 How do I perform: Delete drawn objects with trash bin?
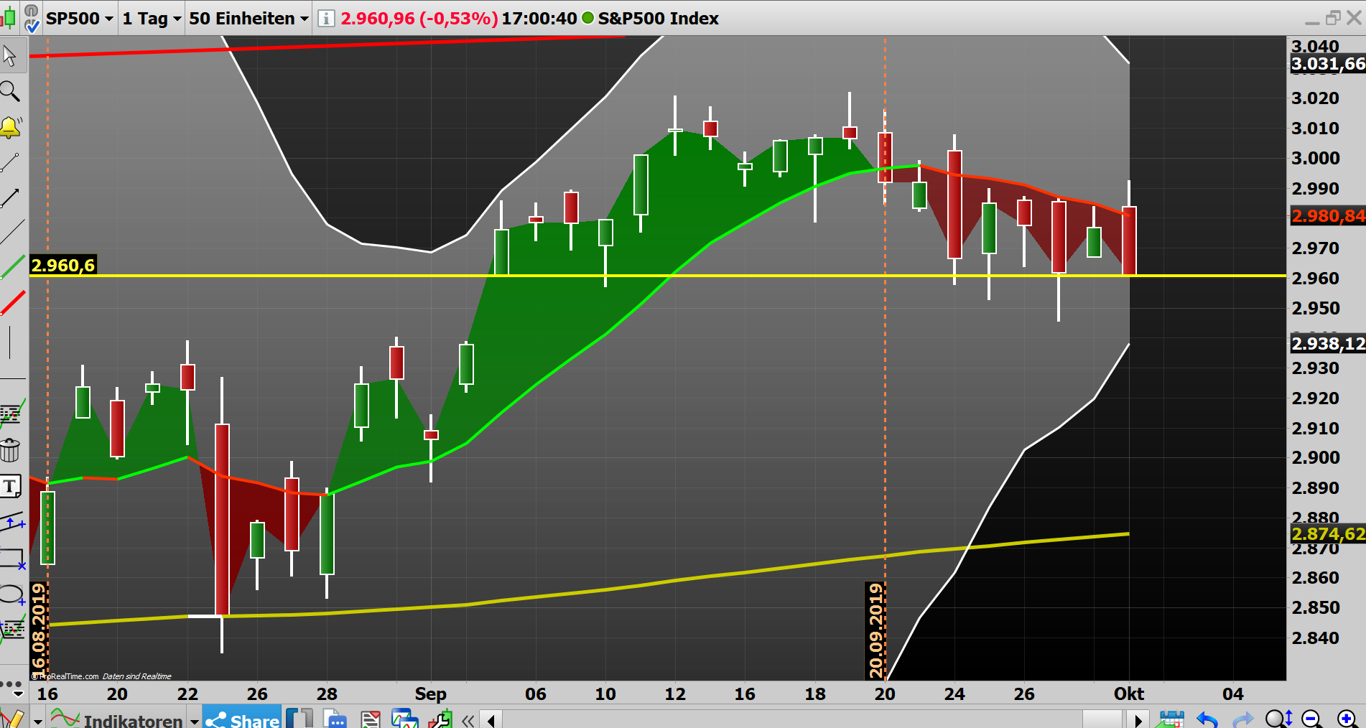point(10,450)
